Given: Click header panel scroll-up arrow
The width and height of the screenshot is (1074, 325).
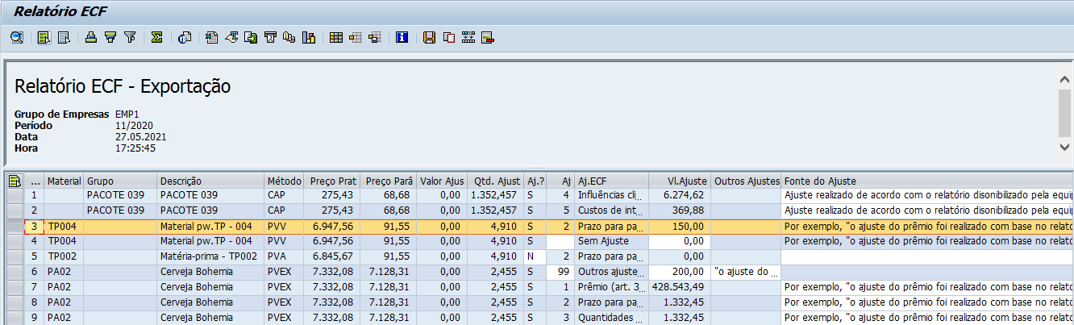Looking at the screenshot, I should tap(1066, 81).
